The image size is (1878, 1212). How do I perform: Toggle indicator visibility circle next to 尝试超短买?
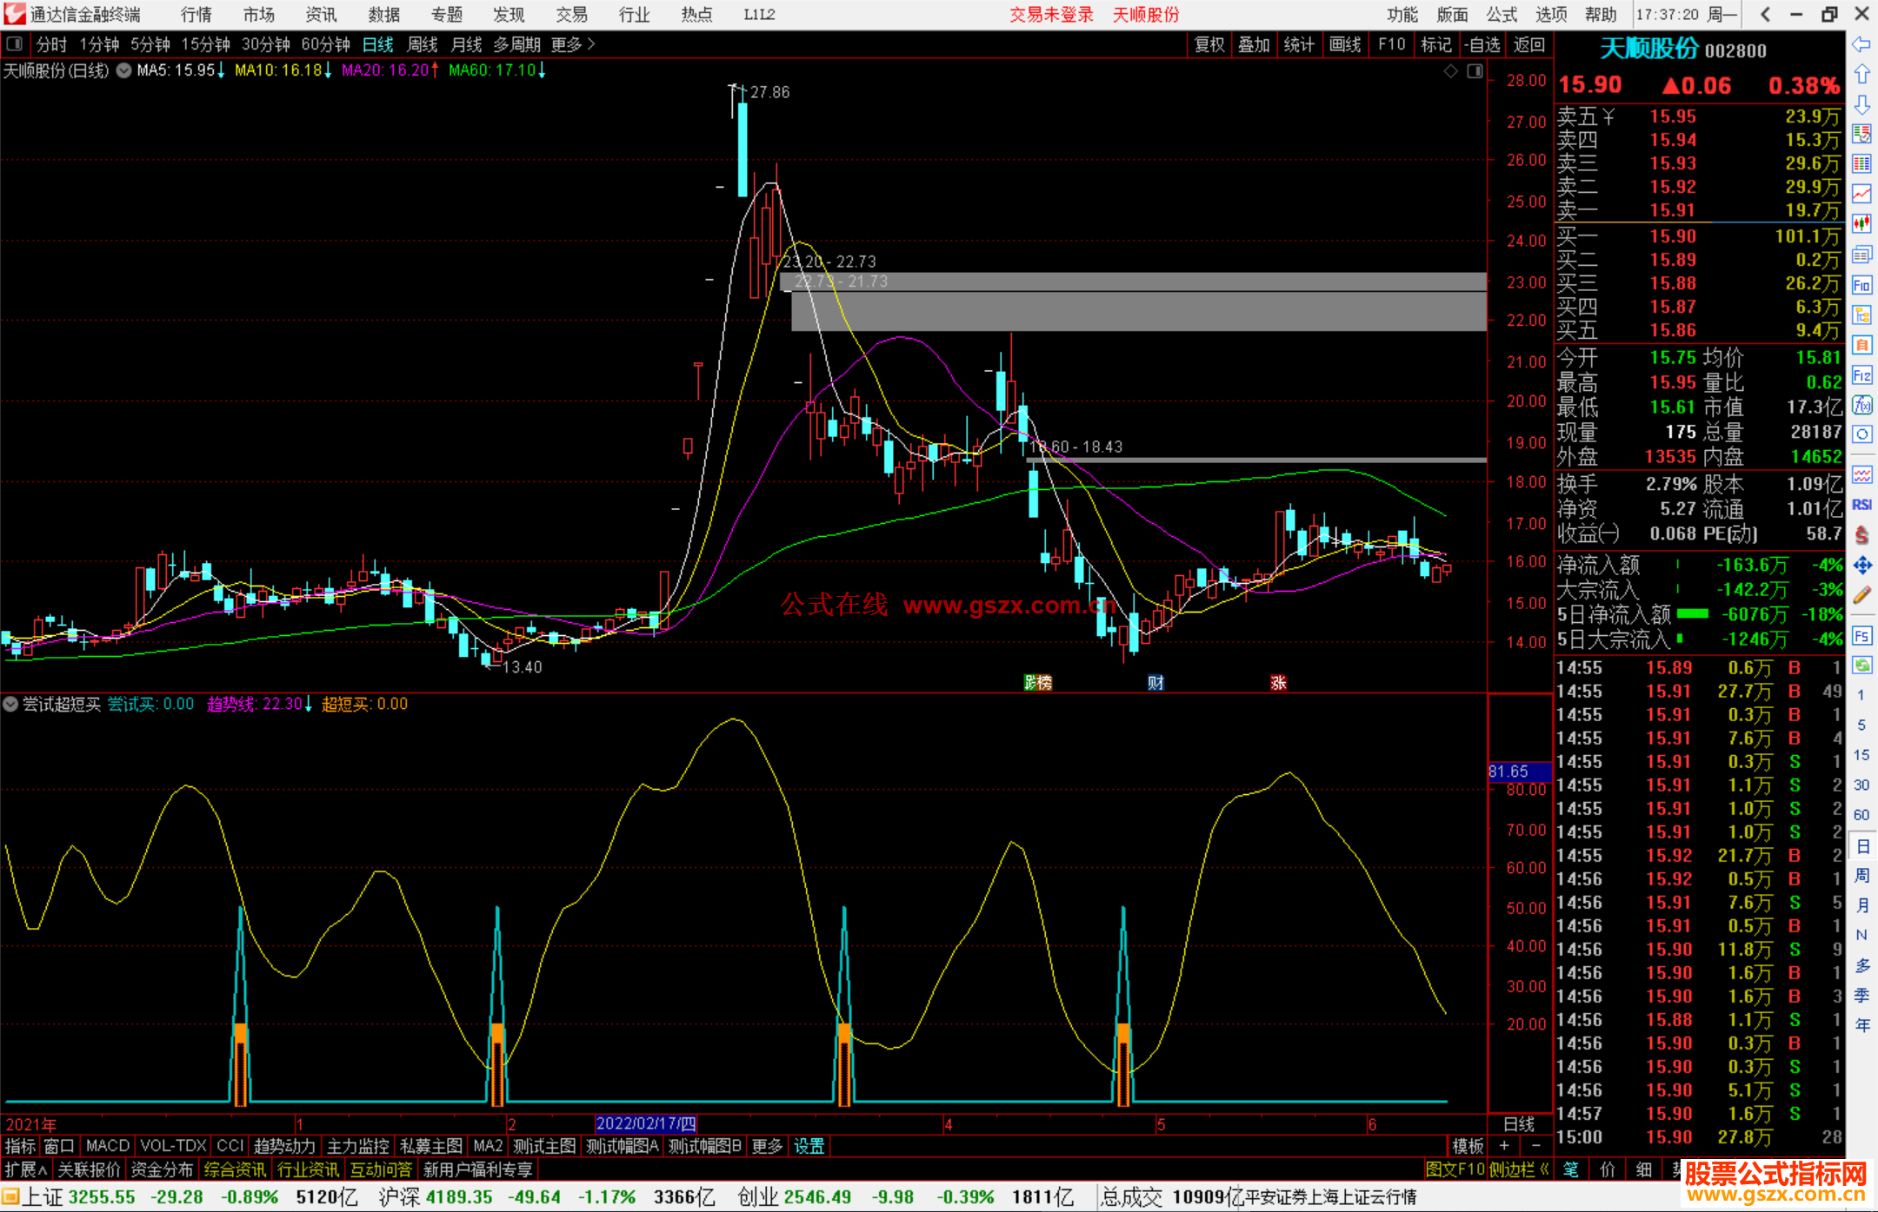pyautogui.click(x=10, y=705)
